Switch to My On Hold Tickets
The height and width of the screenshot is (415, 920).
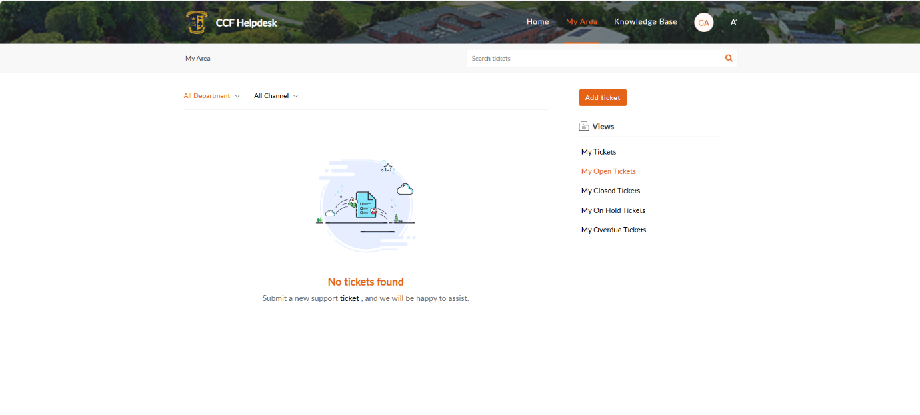point(613,210)
